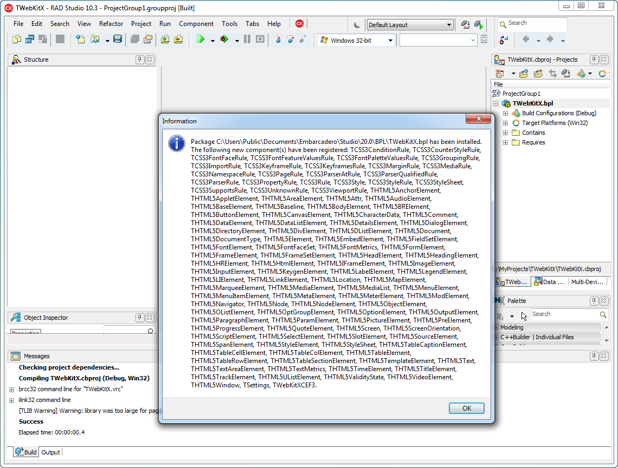618x468 pixels.
Task: Click Add New Project icon in Projects
Action: [500, 74]
